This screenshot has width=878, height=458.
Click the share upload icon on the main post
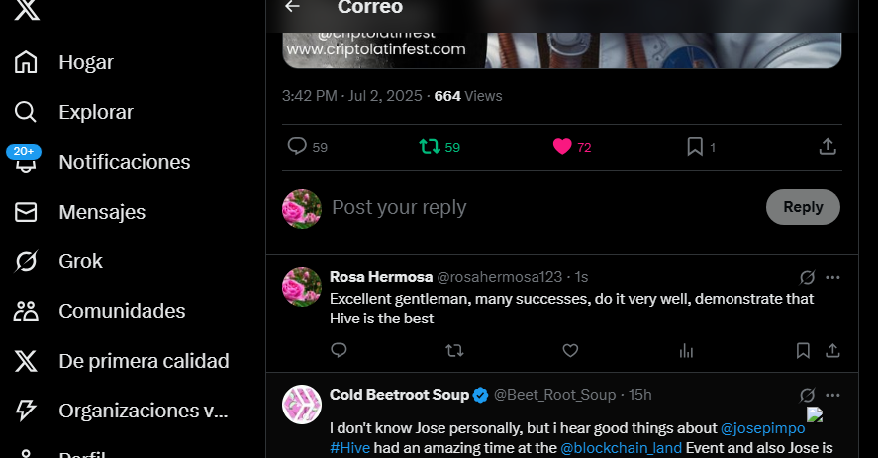828,147
